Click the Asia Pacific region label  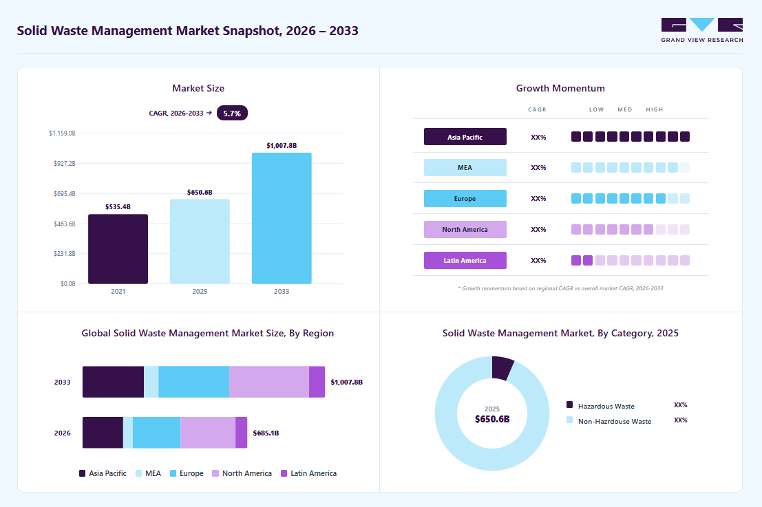(465, 137)
